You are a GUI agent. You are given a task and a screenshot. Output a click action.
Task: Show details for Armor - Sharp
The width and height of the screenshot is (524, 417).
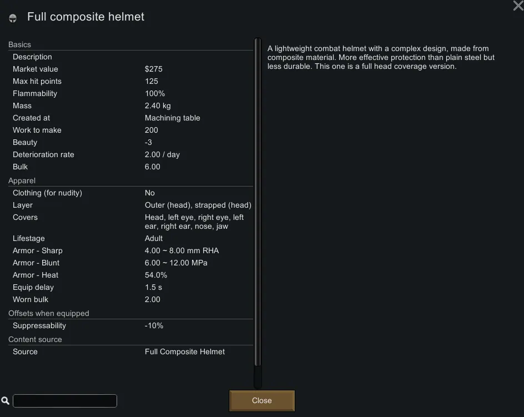pyautogui.click(x=130, y=251)
